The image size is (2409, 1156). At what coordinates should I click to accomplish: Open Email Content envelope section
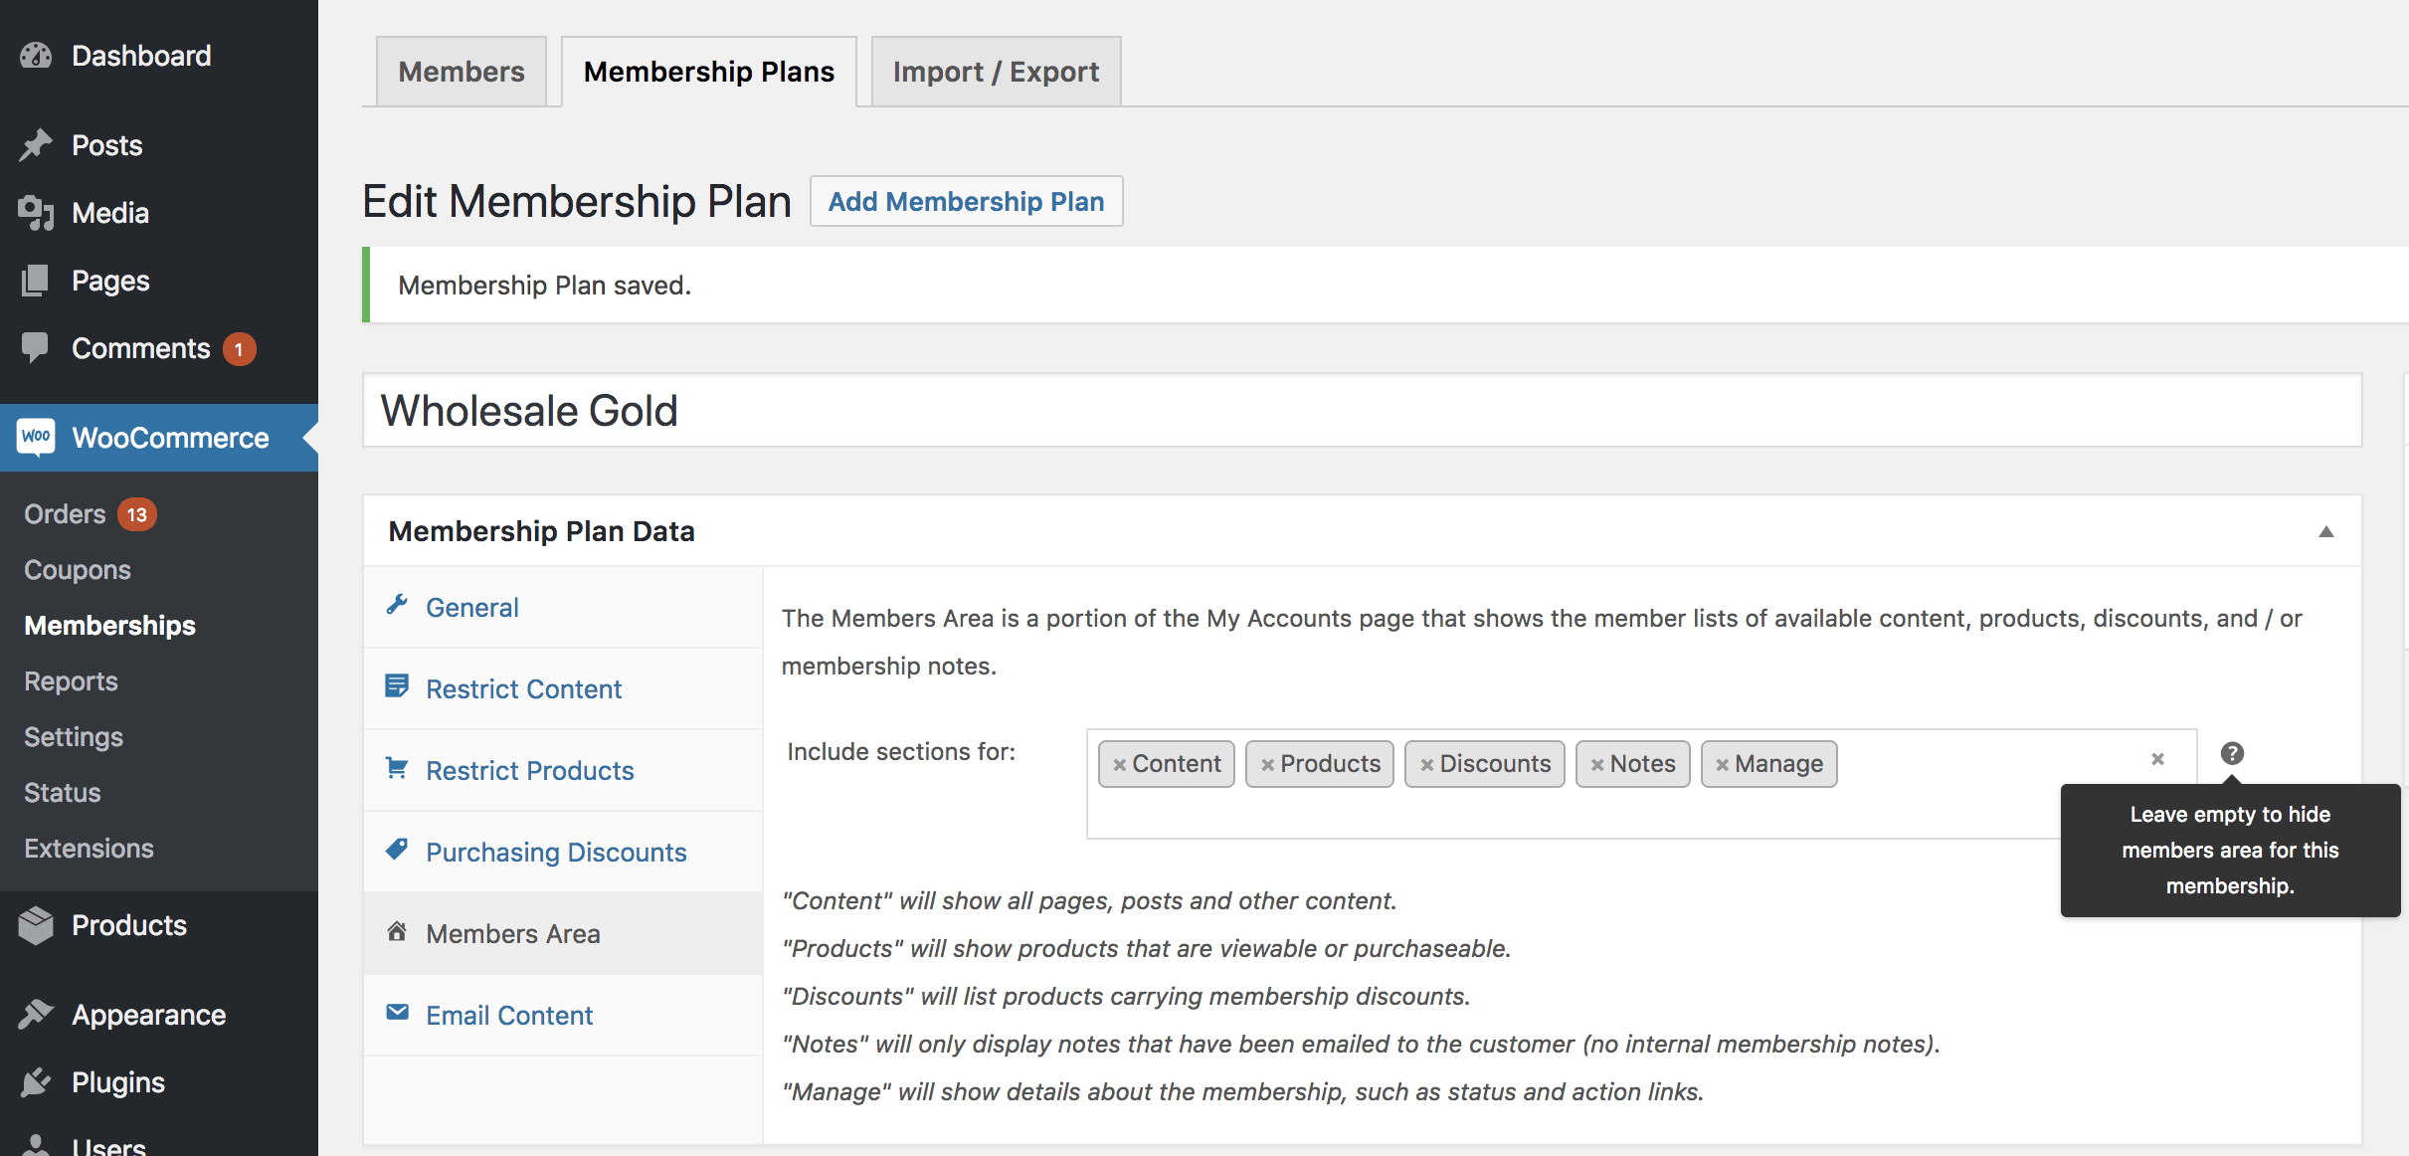tap(508, 1016)
